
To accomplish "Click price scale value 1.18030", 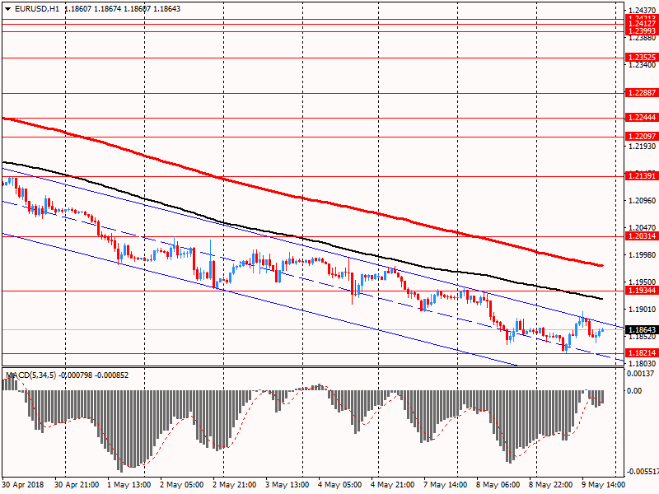I will coord(643,364).
